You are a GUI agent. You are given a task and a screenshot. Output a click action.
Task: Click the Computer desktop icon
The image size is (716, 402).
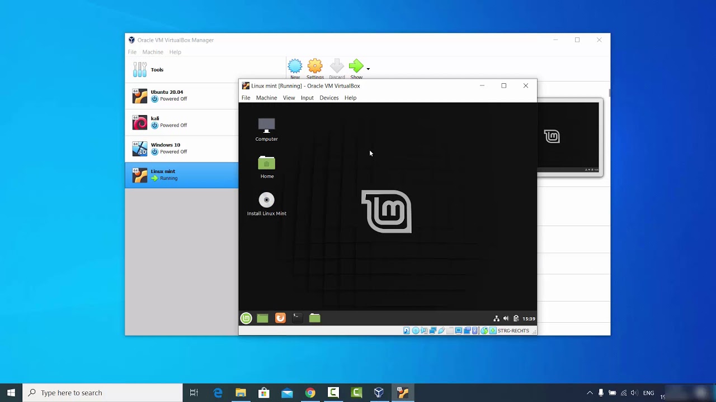[x=266, y=130]
